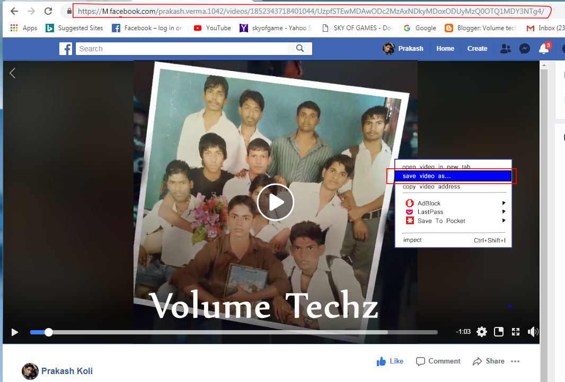Mute the video volume

[533, 332]
